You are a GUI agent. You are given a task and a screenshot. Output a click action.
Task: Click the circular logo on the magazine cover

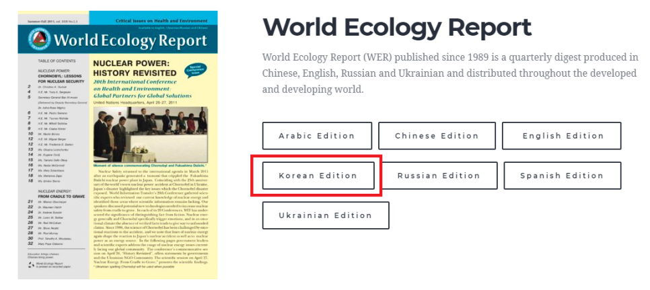[40, 40]
